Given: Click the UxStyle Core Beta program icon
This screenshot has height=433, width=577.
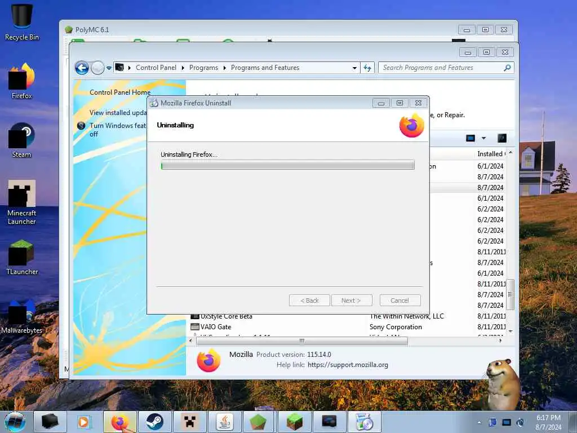Looking at the screenshot, I should 194,316.
